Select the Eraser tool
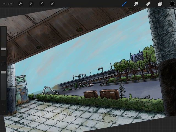Viewport: 176px width, 132px height. [x=148, y=4]
